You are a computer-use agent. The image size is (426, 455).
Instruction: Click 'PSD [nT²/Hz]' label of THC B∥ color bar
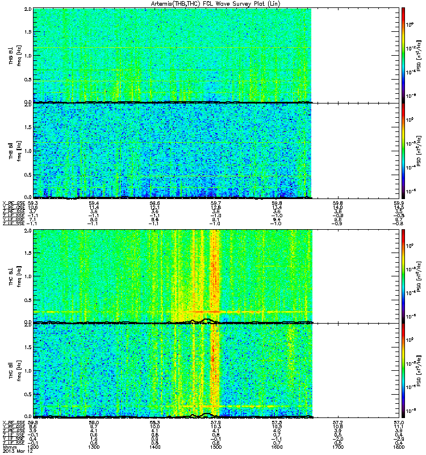(x=419, y=371)
